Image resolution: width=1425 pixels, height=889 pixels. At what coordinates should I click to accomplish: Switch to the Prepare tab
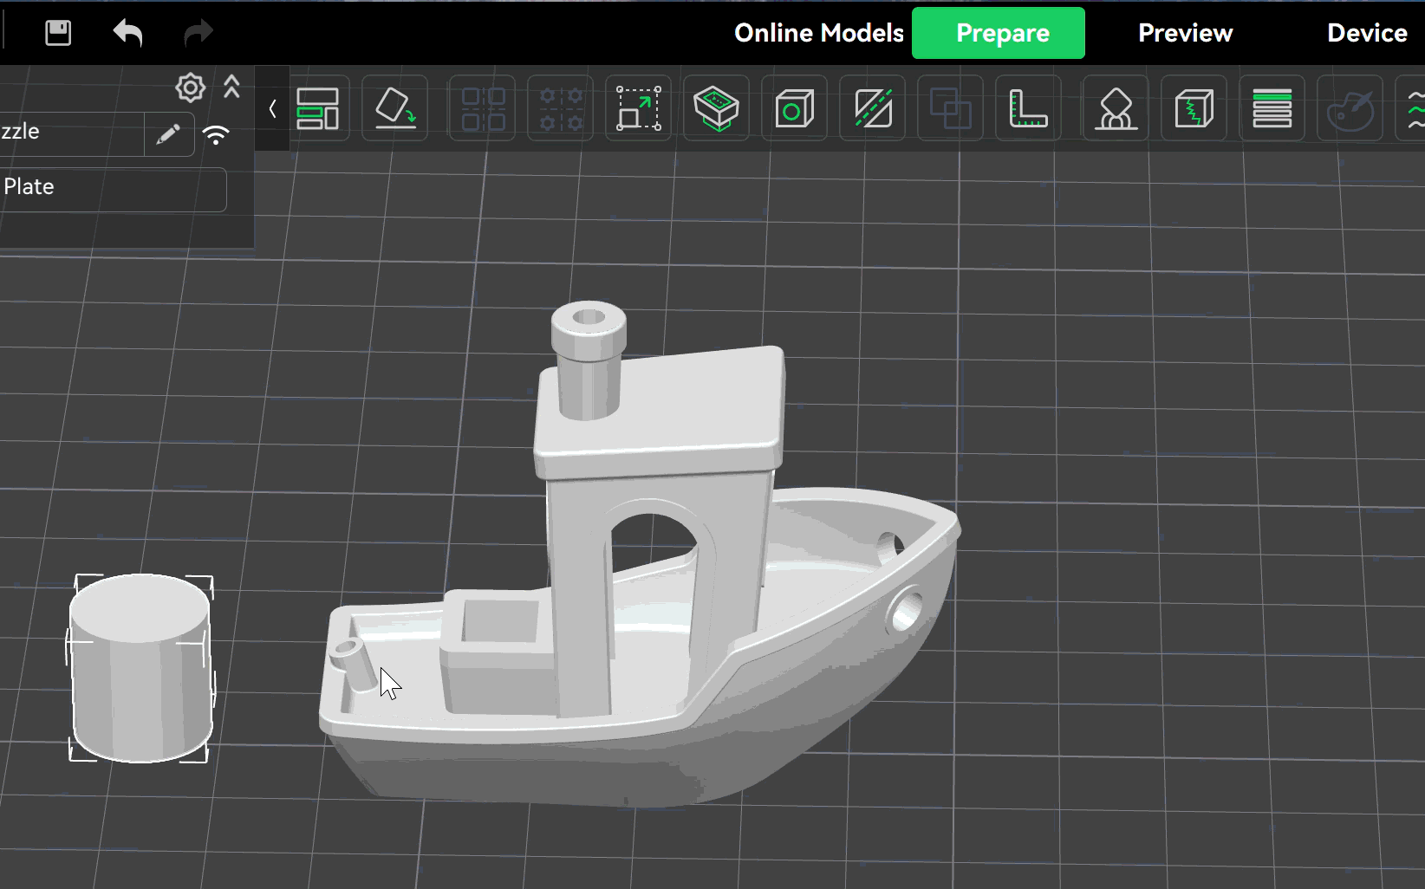pyautogui.click(x=999, y=33)
